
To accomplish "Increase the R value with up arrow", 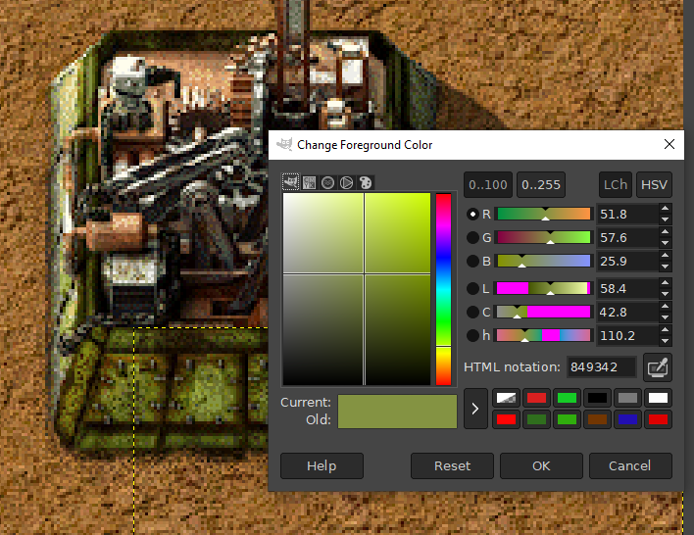I will point(665,209).
